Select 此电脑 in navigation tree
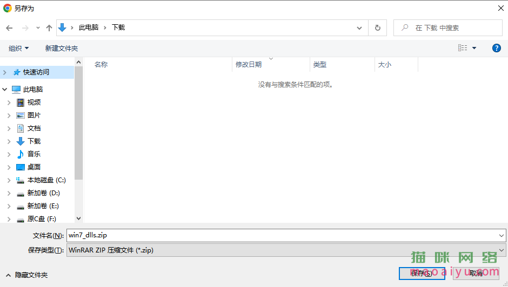The height and width of the screenshot is (287, 508). click(x=33, y=90)
